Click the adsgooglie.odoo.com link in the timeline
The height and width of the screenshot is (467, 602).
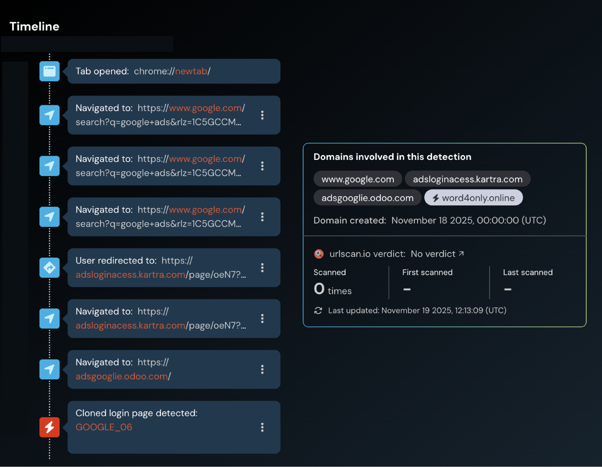pyautogui.click(x=122, y=376)
